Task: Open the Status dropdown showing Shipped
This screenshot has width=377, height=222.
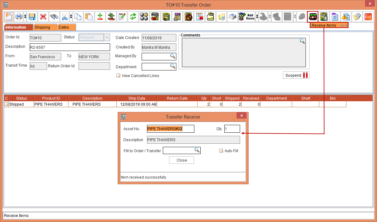Action: [107, 38]
